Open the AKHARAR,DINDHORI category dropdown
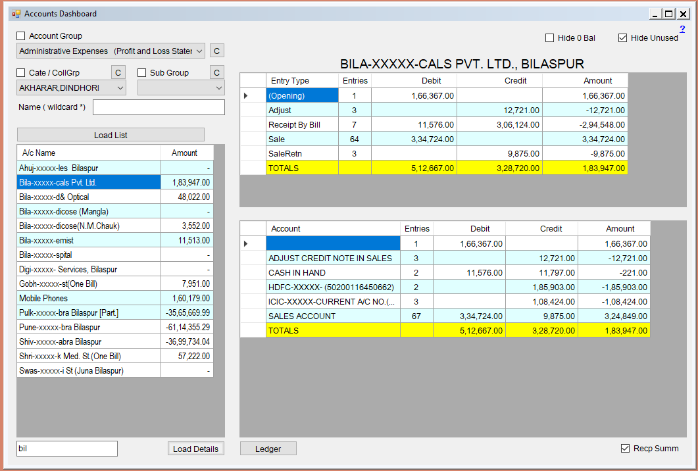This screenshot has height=471, width=698. [x=71, y=87]
